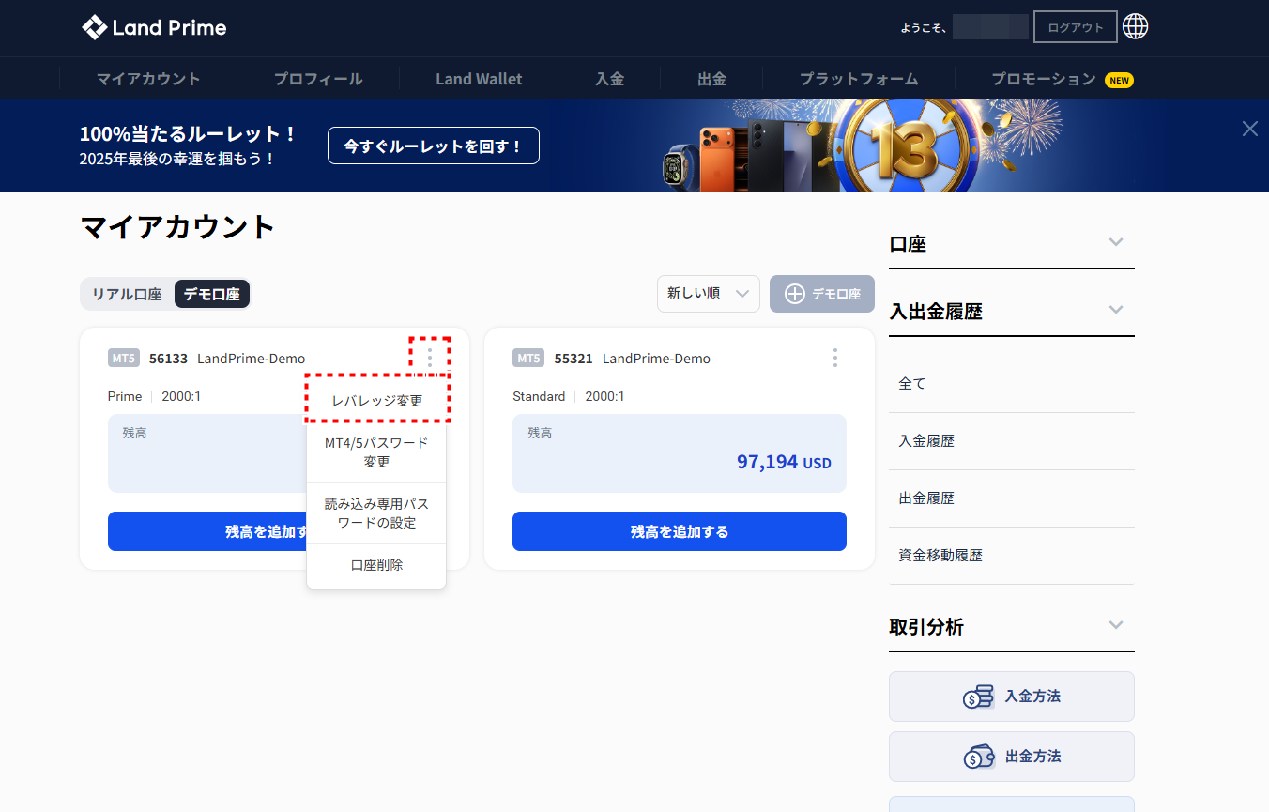This screenshot has width=1269, height=812.
Task: Open 入金履歴 in the sidebar
Action: click(x=1012, y=441)
